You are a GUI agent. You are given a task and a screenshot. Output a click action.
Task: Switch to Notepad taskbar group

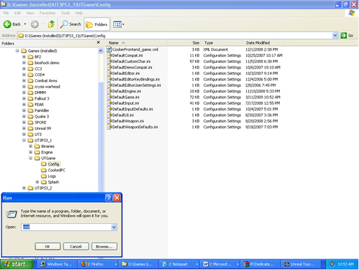tap(179, 264)
